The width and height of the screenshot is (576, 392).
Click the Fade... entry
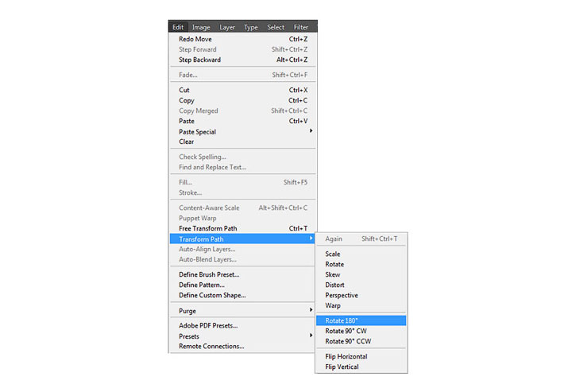click(x=243, y=75)
